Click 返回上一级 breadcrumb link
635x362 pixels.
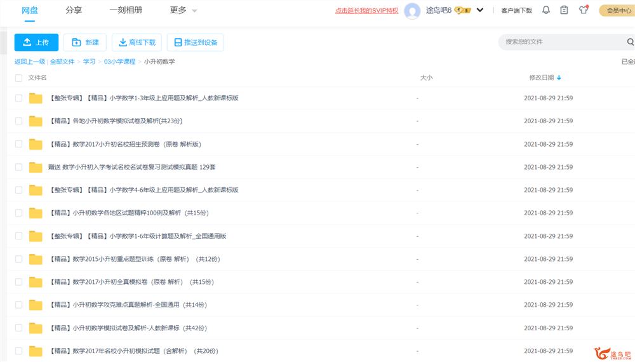(30, 62)
